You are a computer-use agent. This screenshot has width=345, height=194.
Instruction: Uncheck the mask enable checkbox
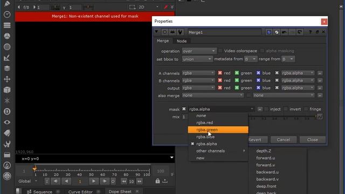pos(184,109)
